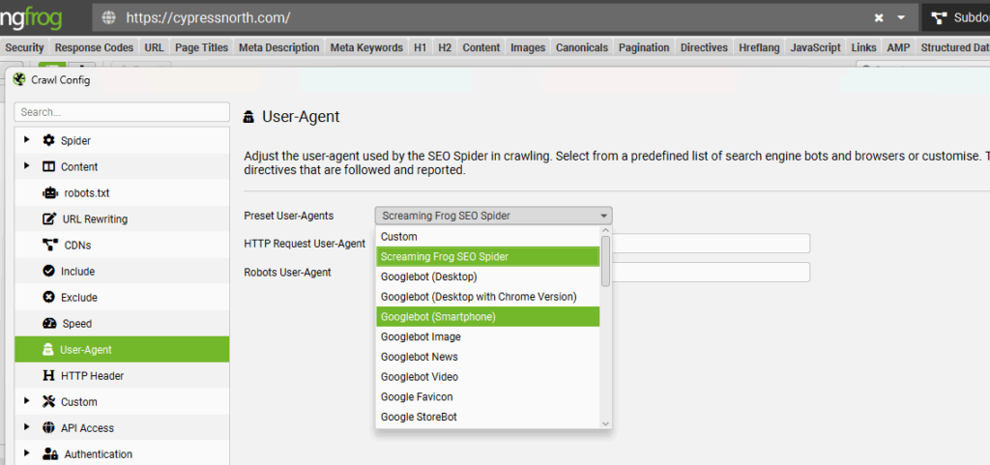Open the URL Rewriting settings

tap(122, 218)
